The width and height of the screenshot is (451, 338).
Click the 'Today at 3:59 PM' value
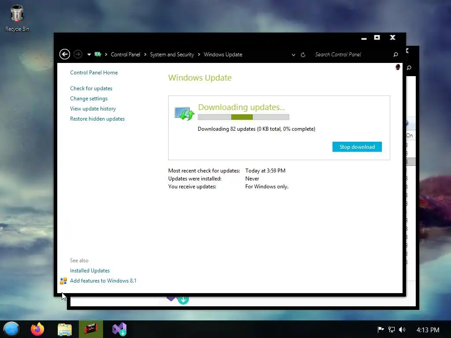click(265, 170)
